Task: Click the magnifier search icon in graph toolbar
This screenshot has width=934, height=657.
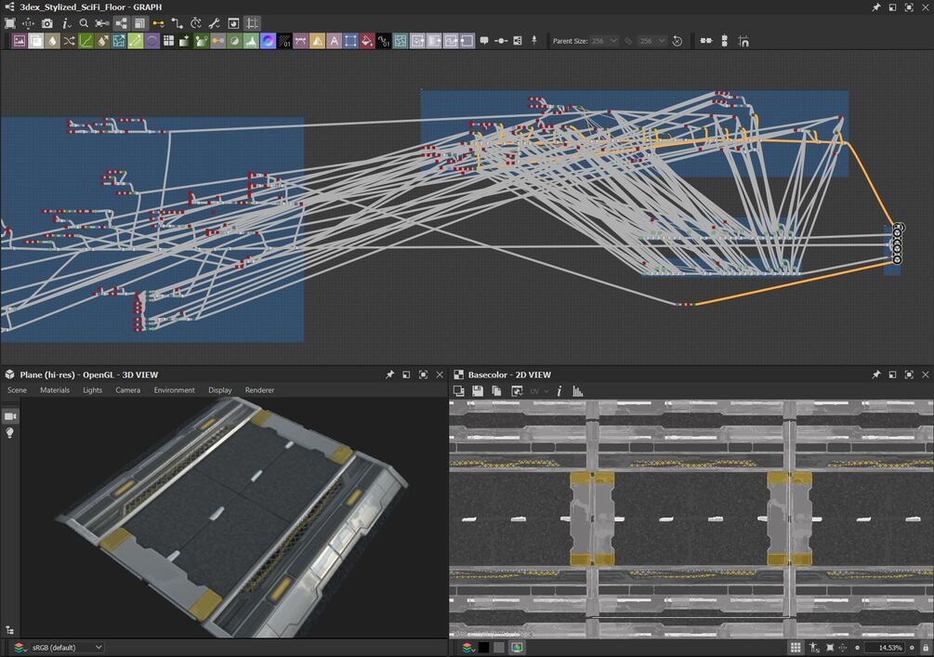Action: (84, 23)
